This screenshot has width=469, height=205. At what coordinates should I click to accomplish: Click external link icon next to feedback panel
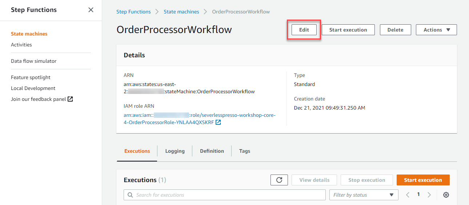(x=71, y=99)
